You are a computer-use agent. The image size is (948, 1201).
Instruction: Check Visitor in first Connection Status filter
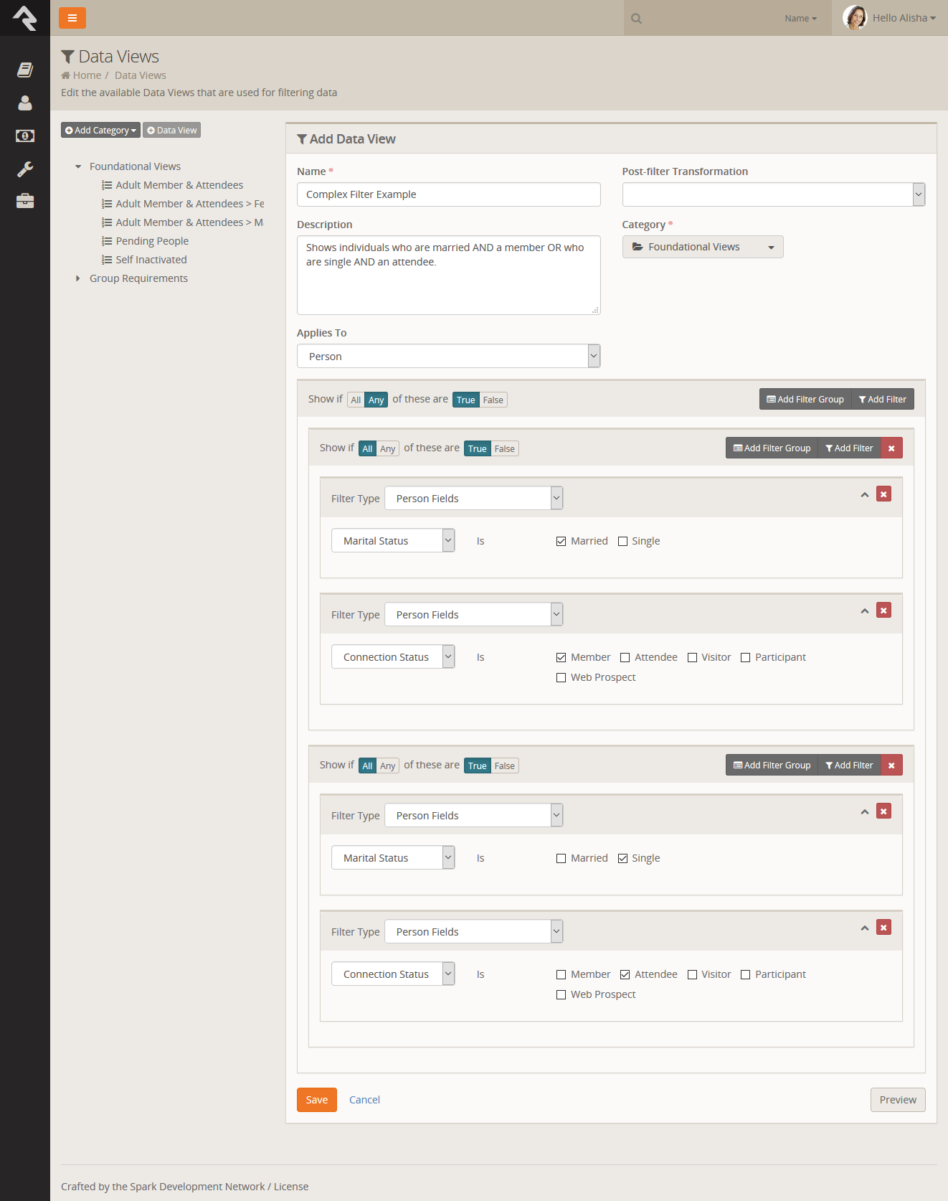pos(692,658)
